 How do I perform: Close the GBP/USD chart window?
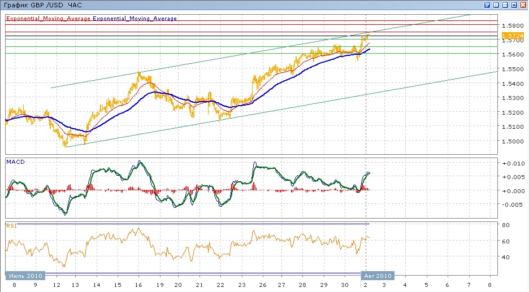[x=522, y=5]
